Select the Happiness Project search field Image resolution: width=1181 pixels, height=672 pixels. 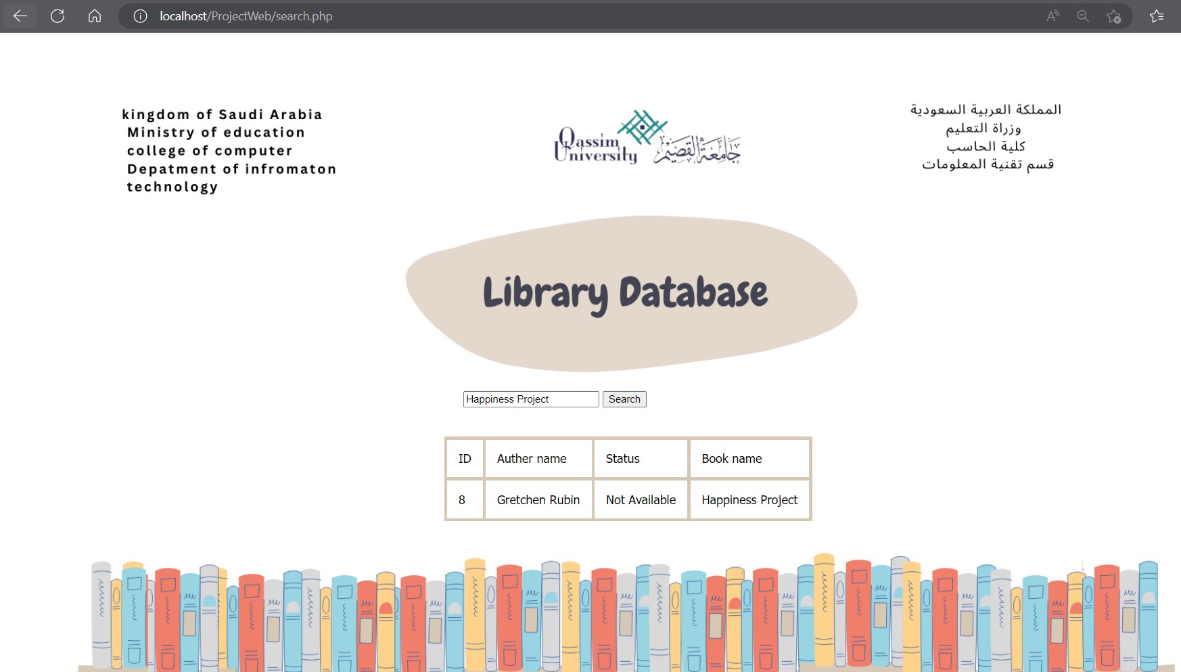(x=530, y=399)
